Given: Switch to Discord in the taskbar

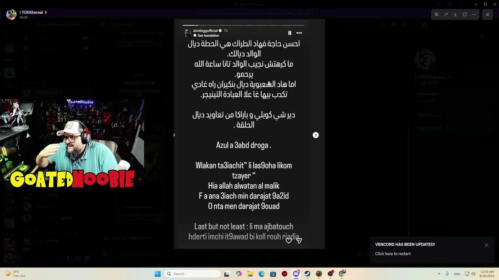Looking at the screenshot, I should point(296,274).
